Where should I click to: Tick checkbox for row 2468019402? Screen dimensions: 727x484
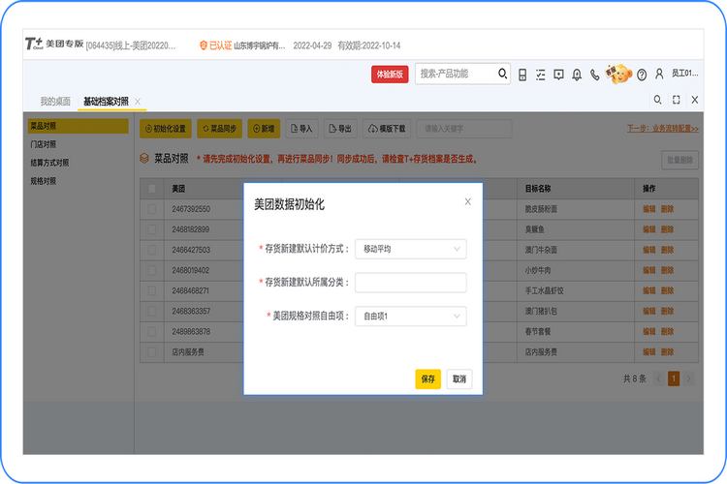click(151, 270)
